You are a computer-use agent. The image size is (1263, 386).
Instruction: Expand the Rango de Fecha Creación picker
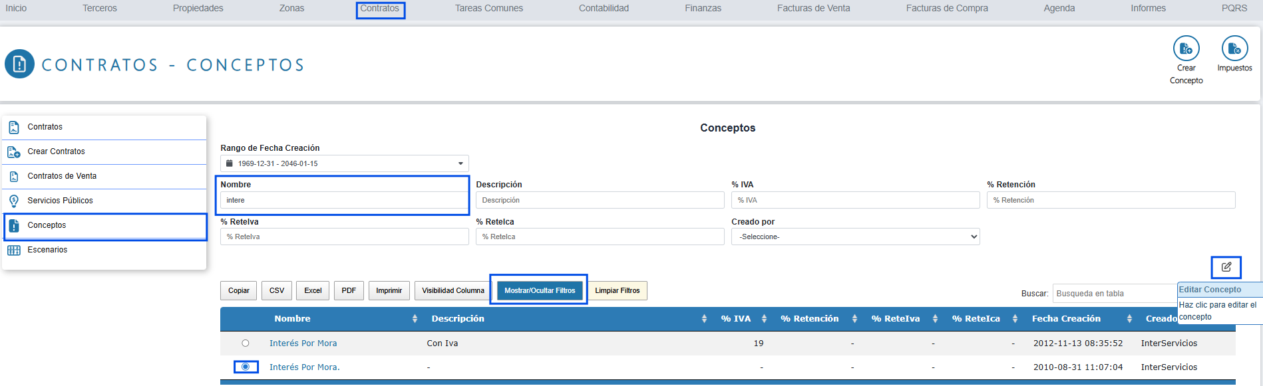[344, 163]
